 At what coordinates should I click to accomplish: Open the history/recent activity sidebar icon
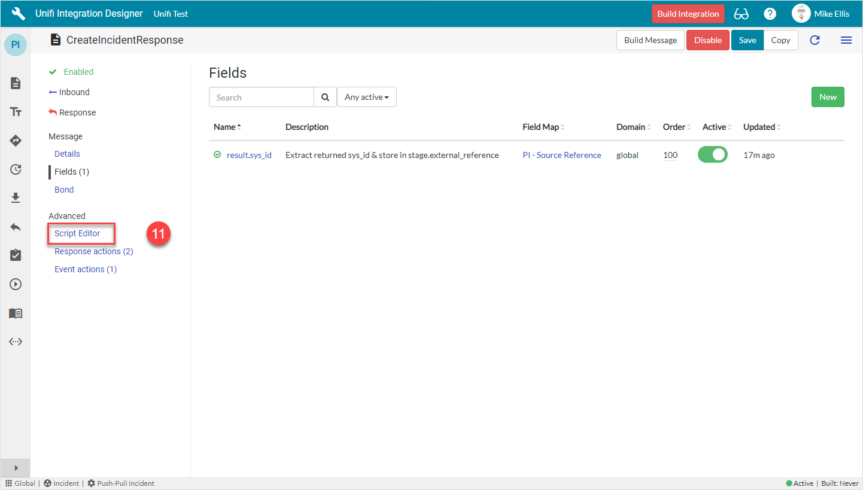[15, 169]
